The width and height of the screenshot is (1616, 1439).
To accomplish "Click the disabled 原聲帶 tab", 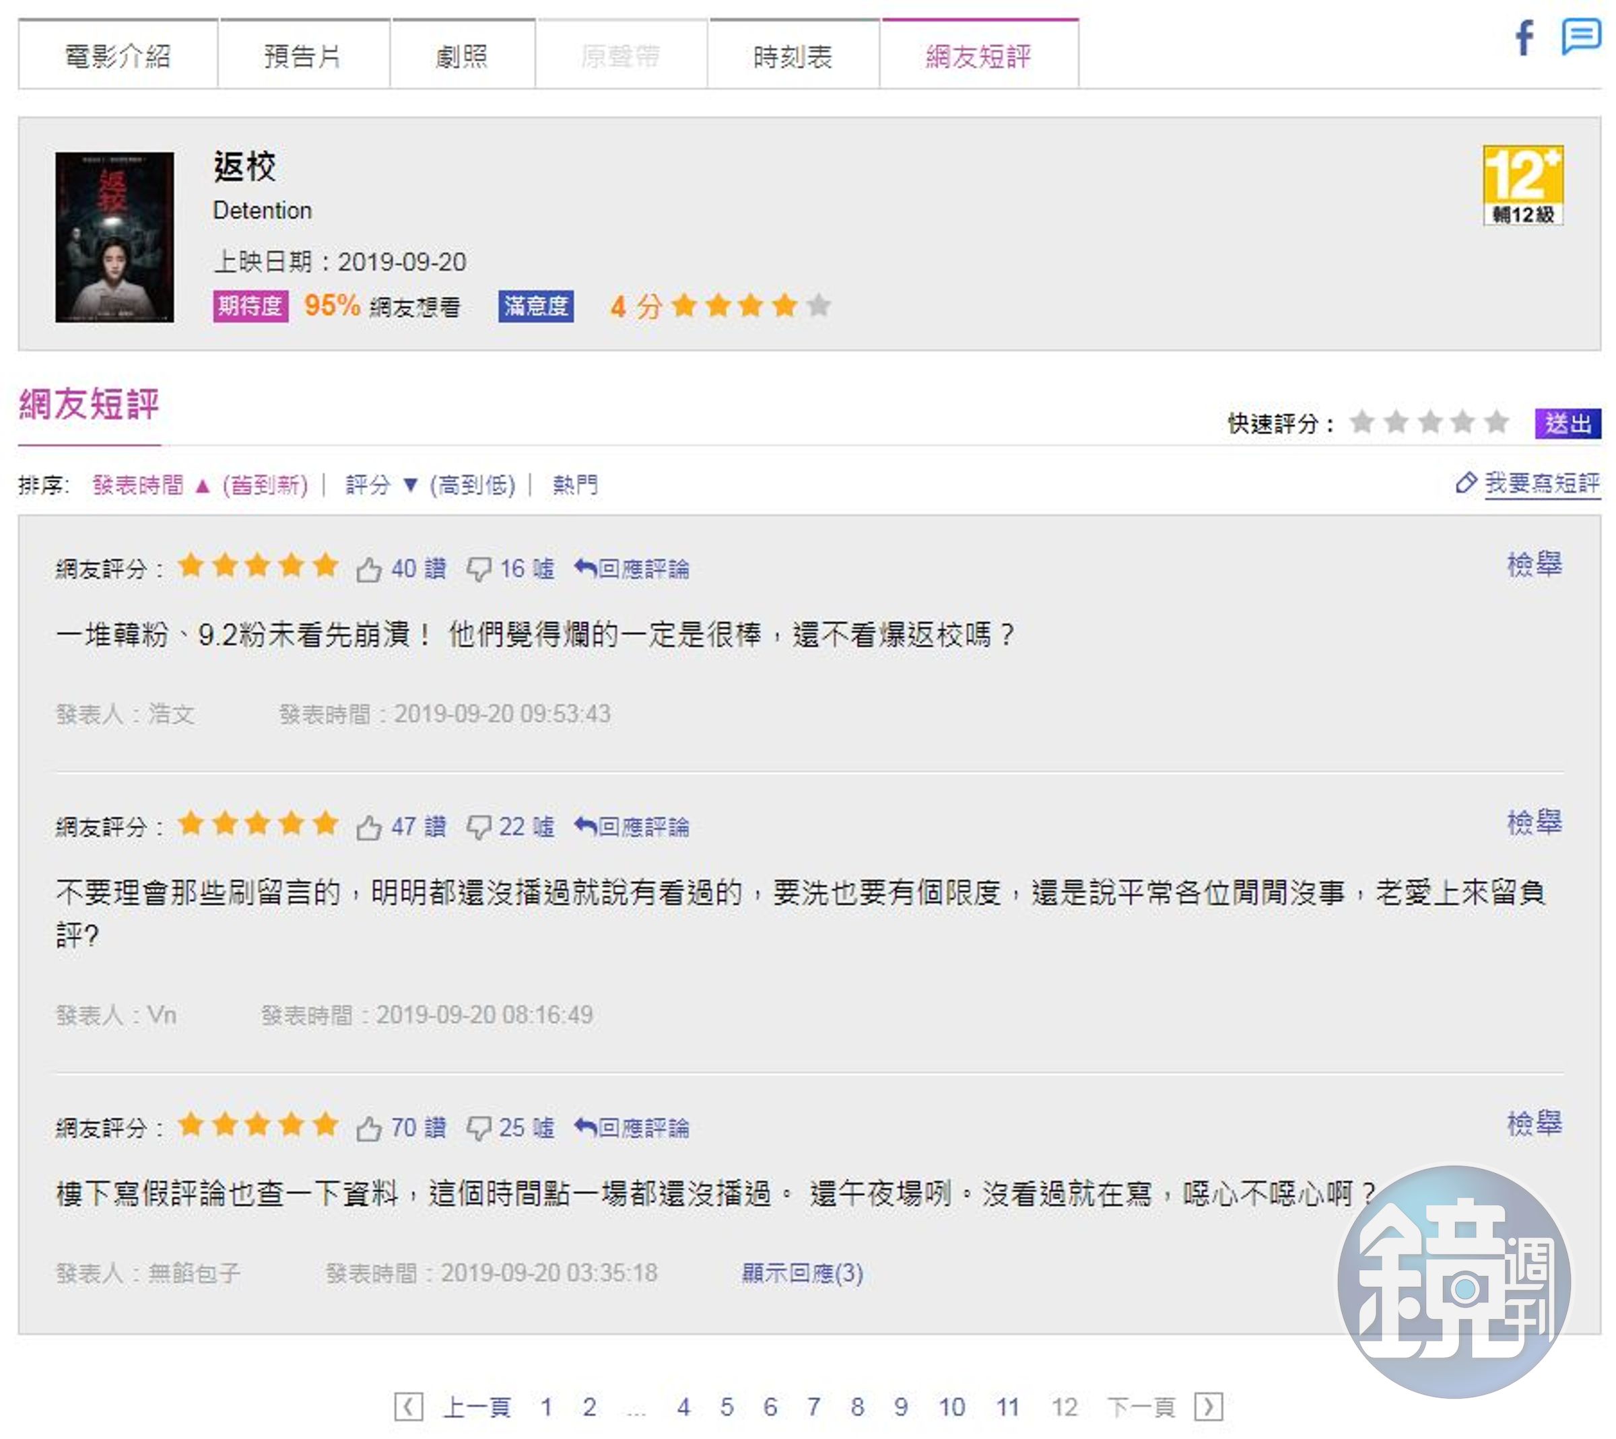I will tap(621, 55).
